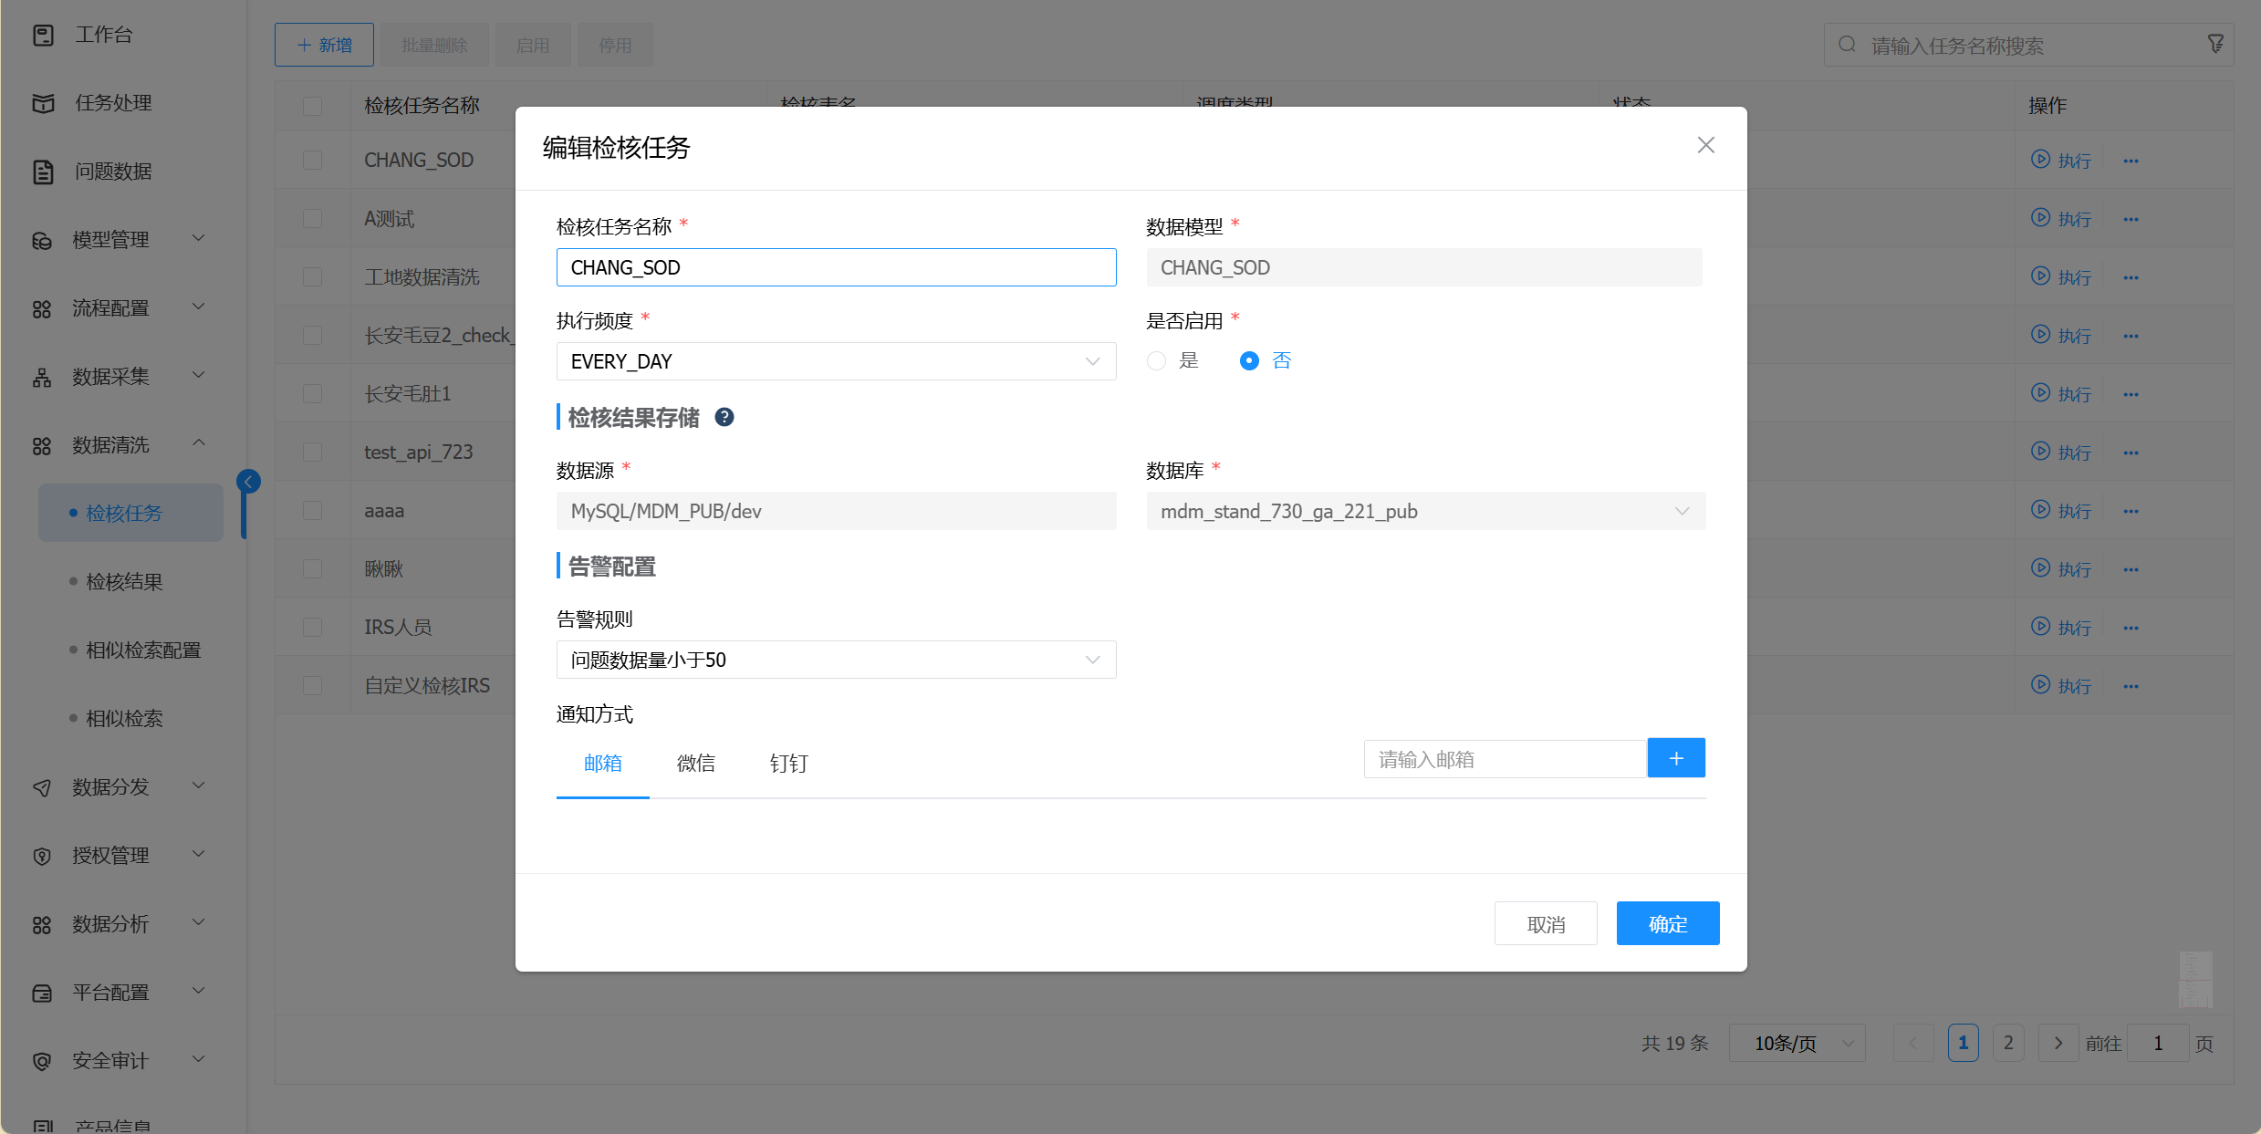The height and width of the screenshot is (1134, 2261).
Task: Click the blue plus button to add email
Action: (x=1675, y=758)
